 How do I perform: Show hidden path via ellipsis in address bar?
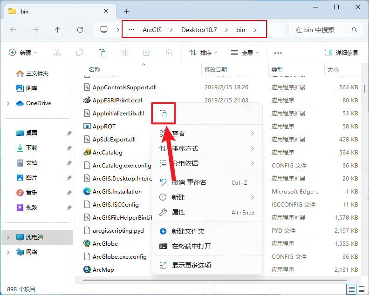click(x=131, y=30)
